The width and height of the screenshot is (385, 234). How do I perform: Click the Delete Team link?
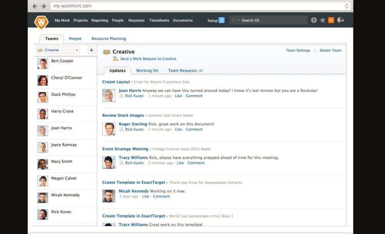(x=330, y=50)
